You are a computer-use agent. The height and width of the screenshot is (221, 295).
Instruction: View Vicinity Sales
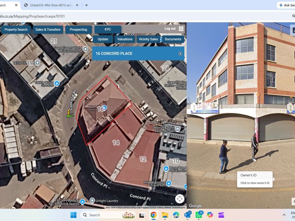click(x=148, y=39)
